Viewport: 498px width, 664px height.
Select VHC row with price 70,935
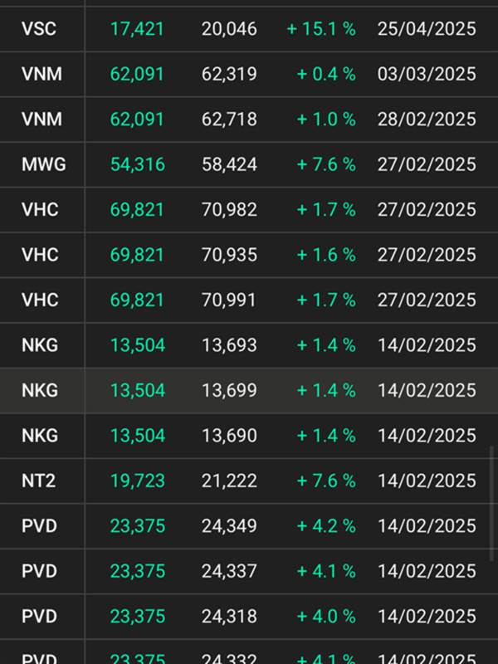tap(249, 255)
